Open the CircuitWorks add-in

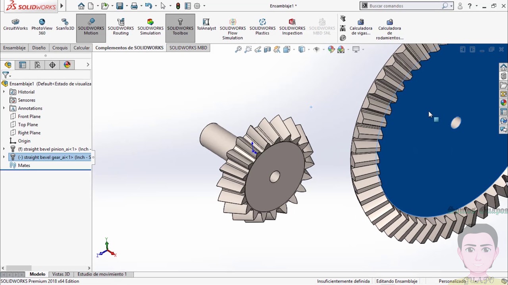(15, 25)
